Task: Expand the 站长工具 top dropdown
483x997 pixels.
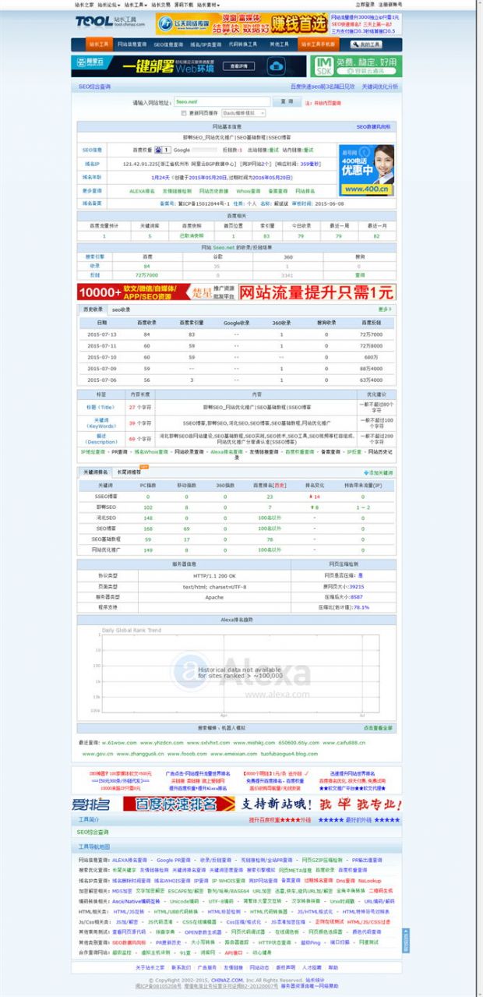Action: 136,5
